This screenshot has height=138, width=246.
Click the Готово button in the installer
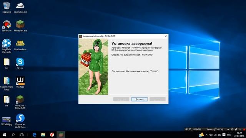(139, 99)
